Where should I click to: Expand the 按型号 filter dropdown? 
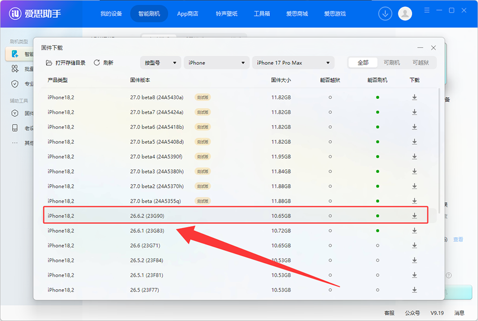pyautogui.click(x=160, y=63)
